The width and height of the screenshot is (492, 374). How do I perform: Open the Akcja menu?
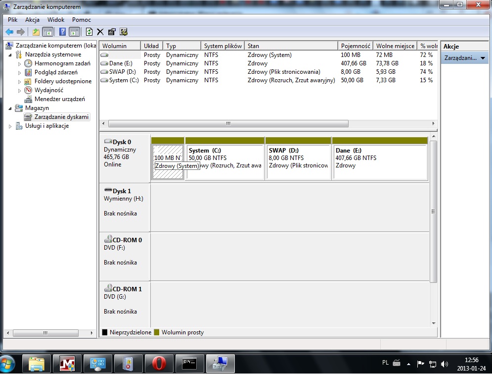pos(32,20)
